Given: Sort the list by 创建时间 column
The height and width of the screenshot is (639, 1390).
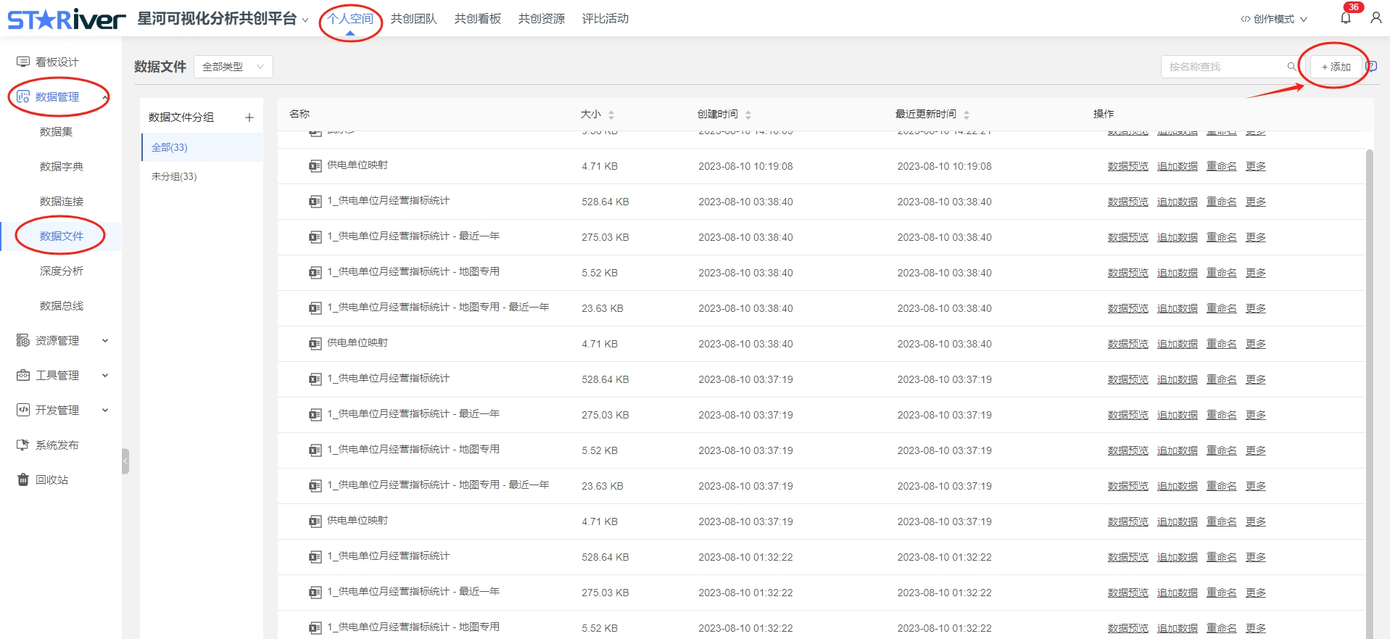Looking at the screenshot, I should coord(748,115).
